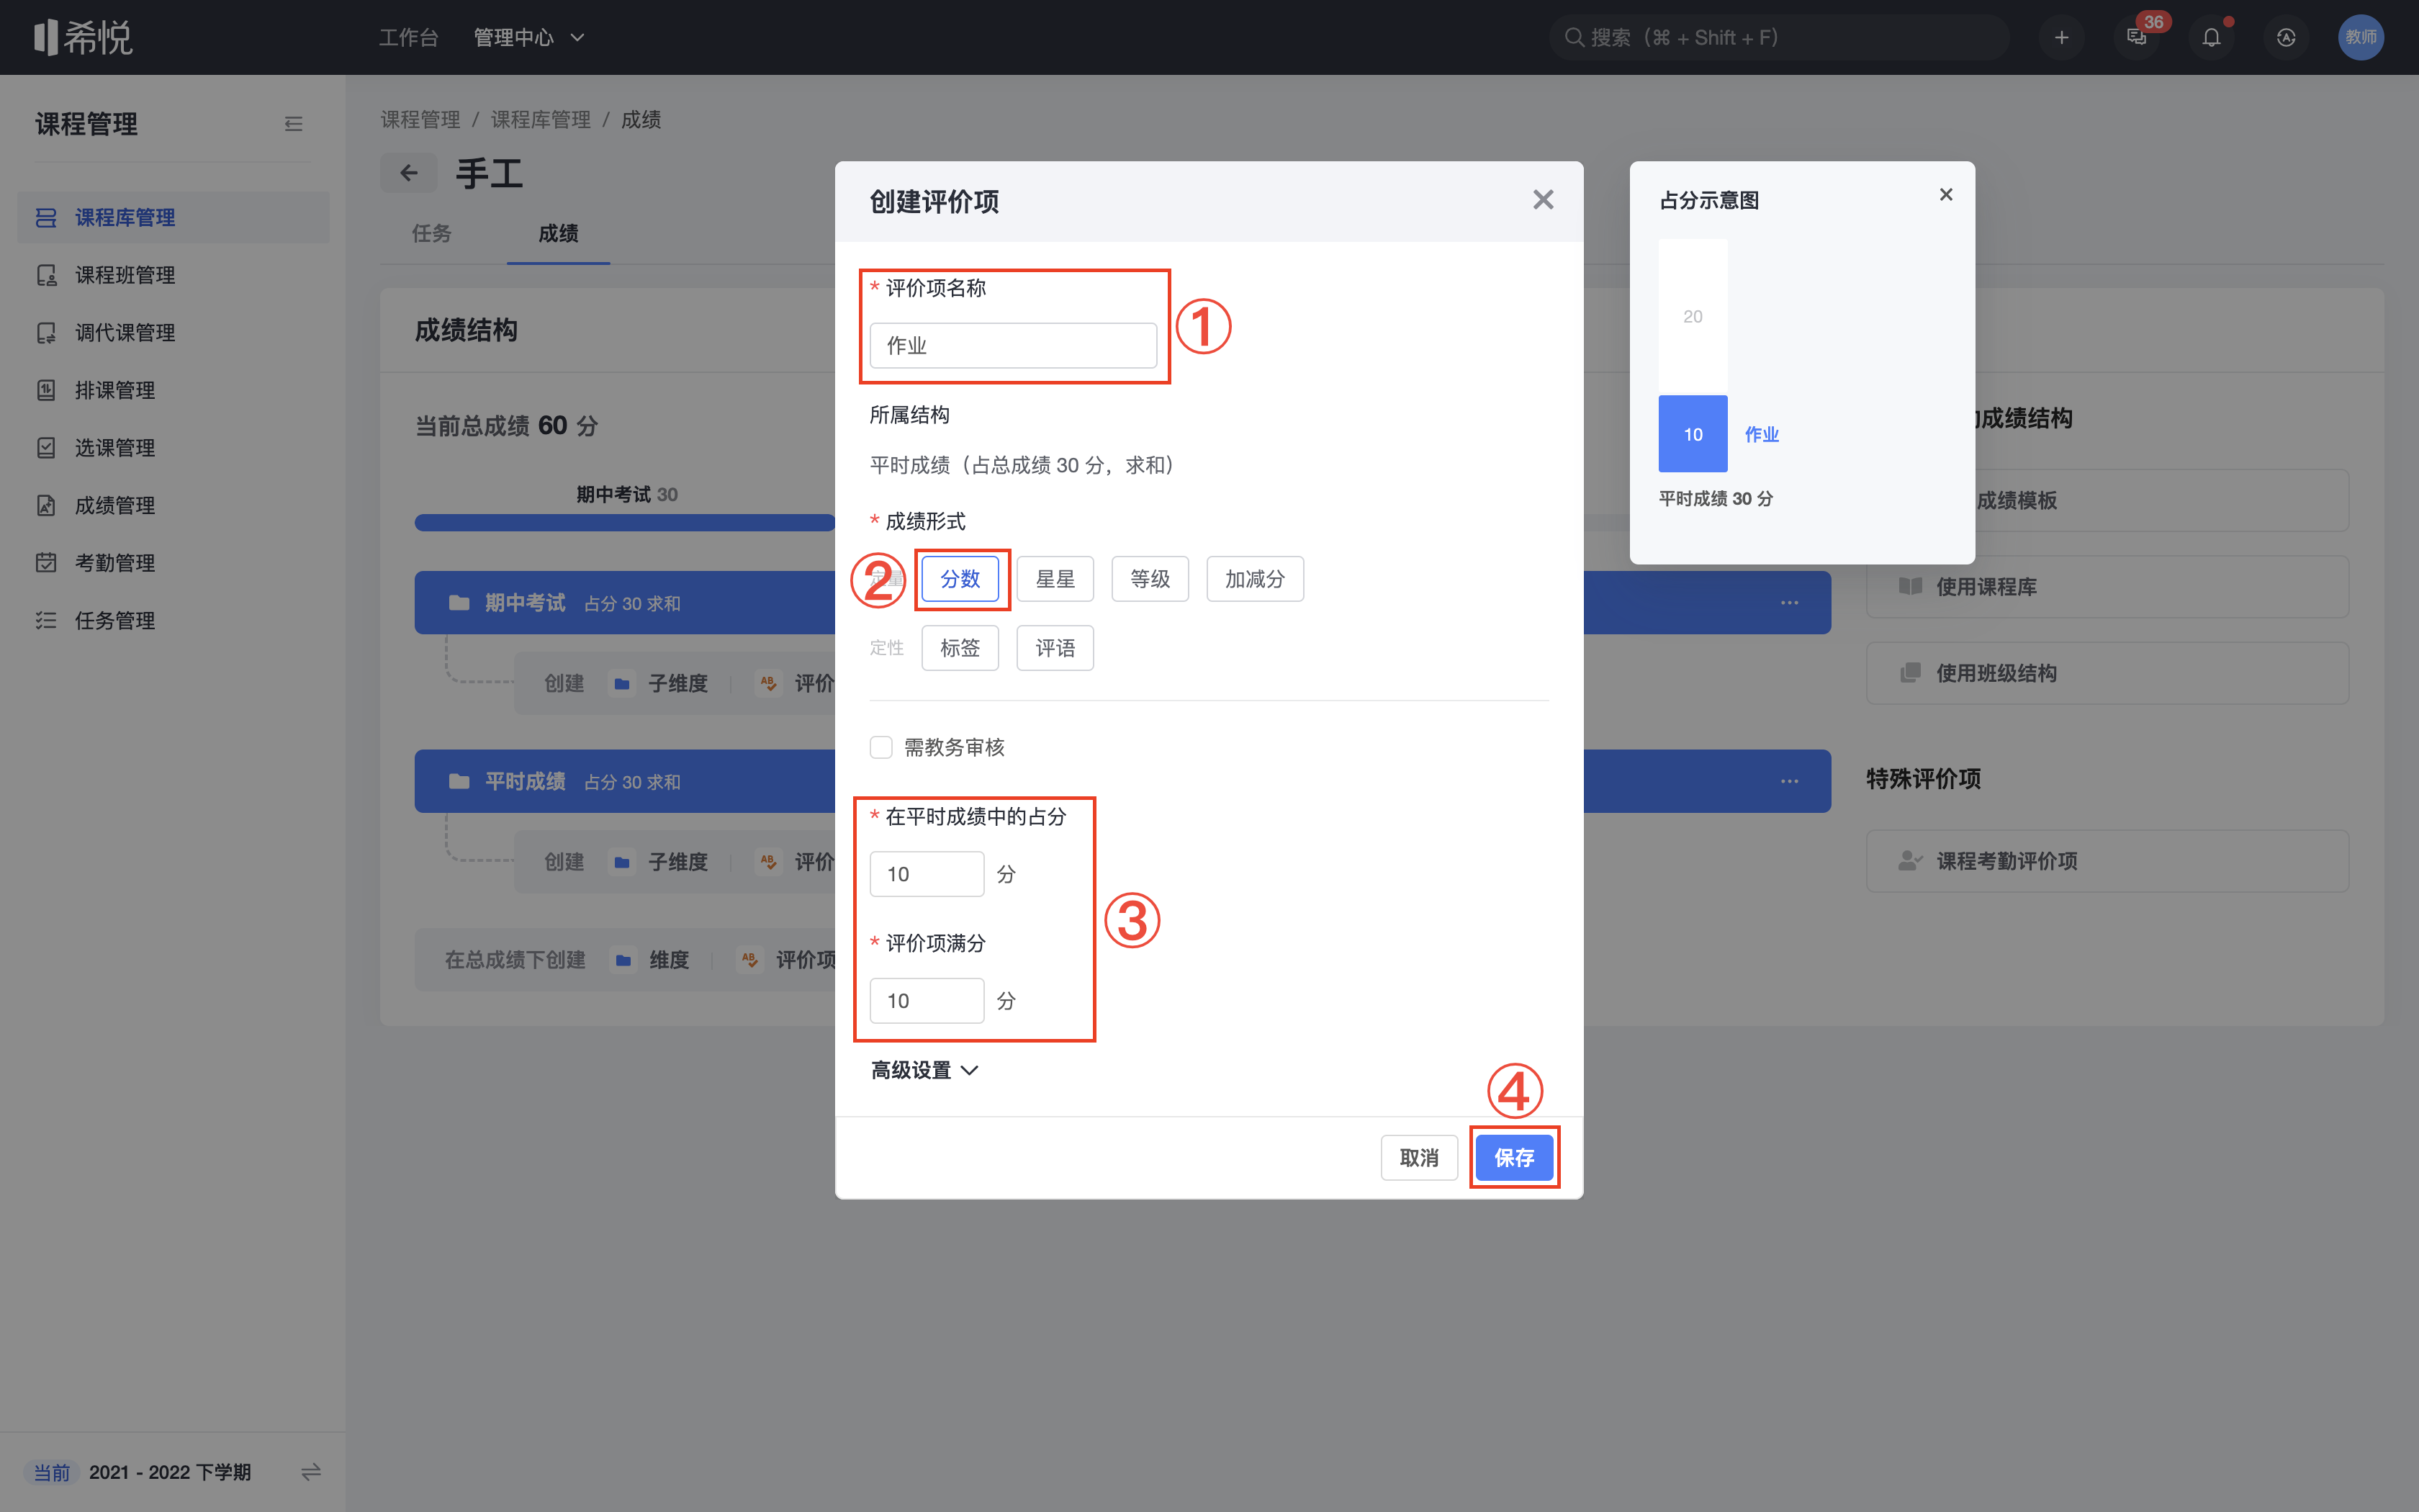
Task: Click the blue 10 作业 bar segment
Action: click(1693, 434)
